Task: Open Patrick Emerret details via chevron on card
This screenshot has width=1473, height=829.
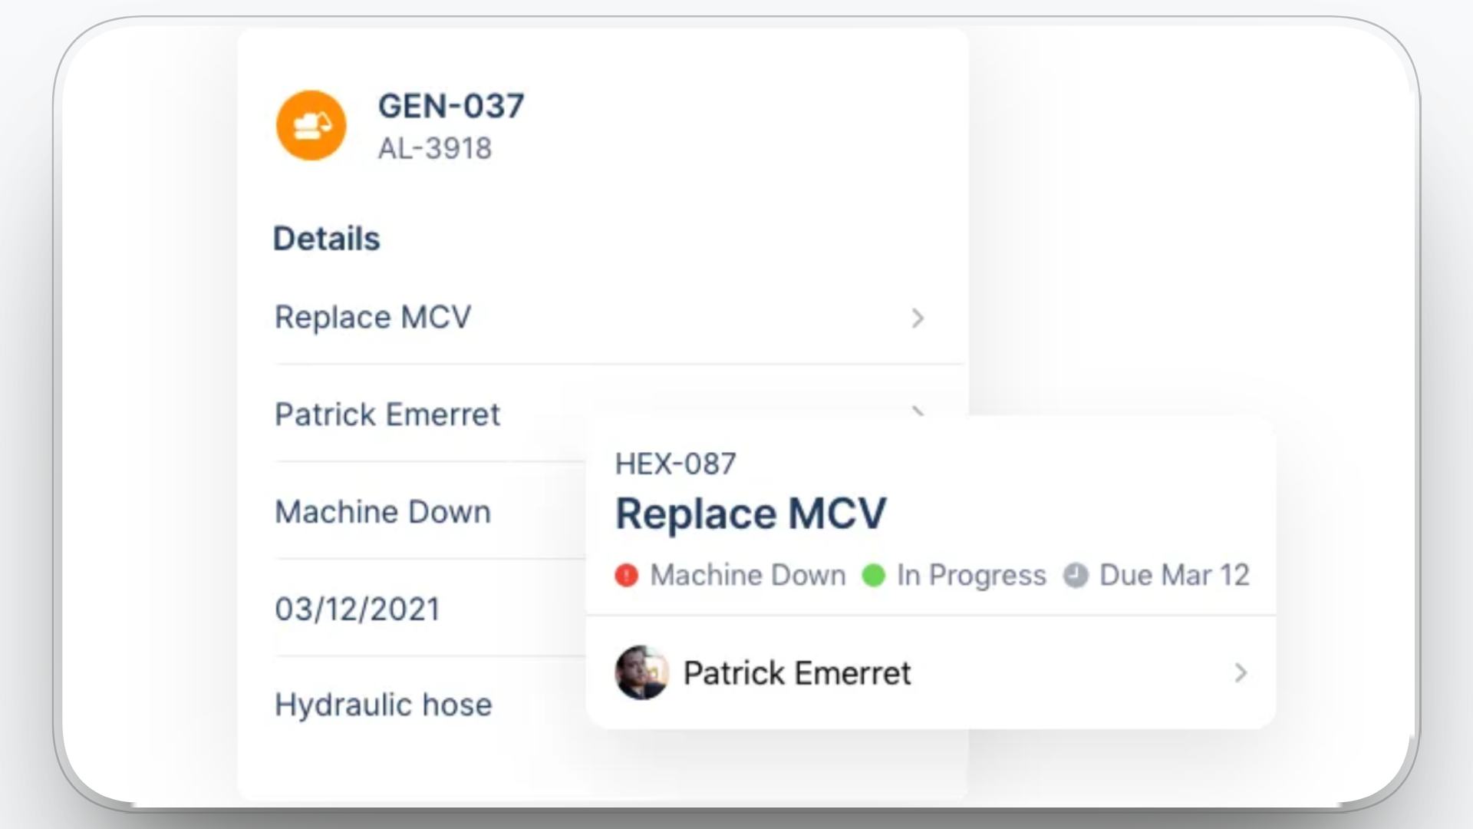Action: [1241, 674]
